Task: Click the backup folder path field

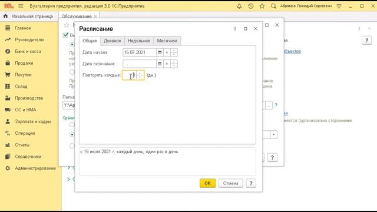Action: coord(69,105)
